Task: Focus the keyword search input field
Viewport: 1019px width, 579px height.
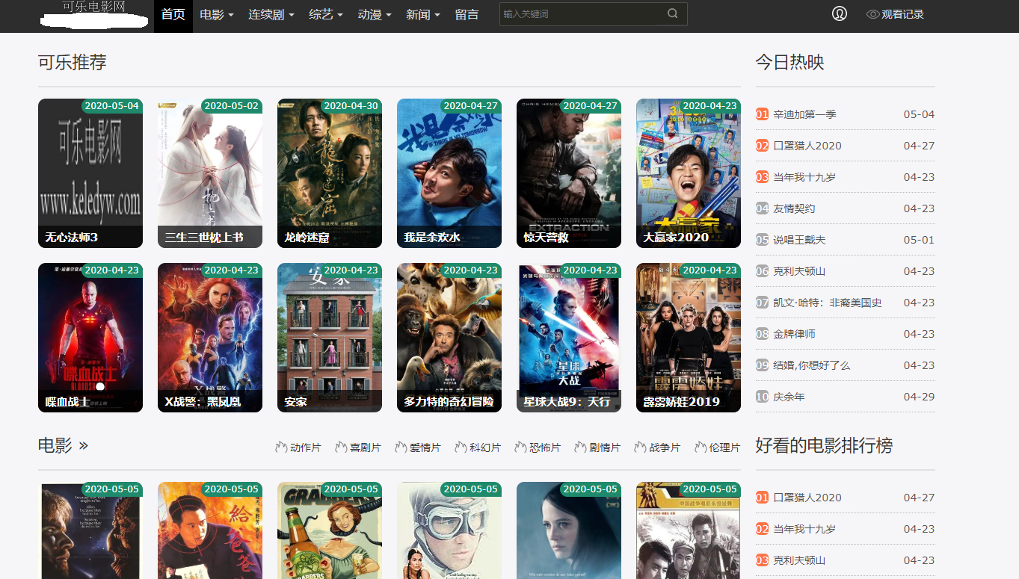Action: click(x=583, y=14)
